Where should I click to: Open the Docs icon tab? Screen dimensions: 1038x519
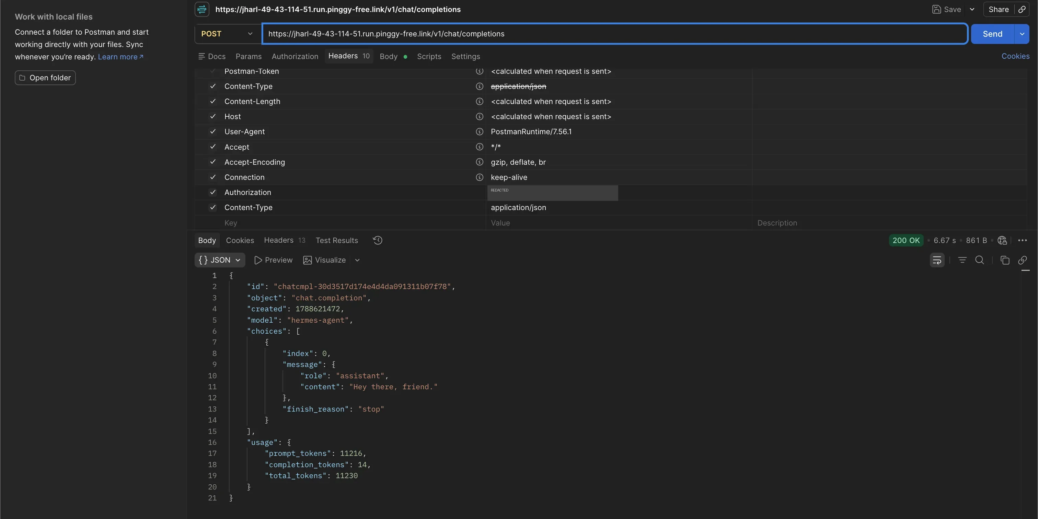212,56
